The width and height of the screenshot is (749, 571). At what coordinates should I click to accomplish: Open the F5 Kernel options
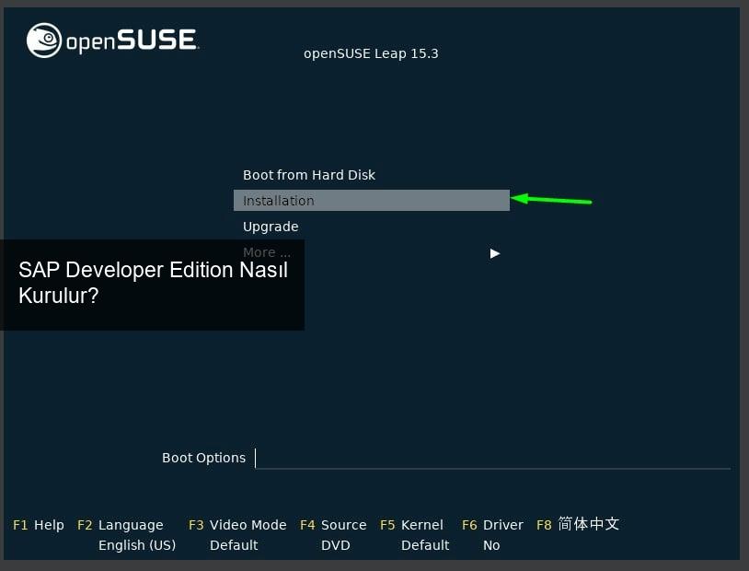(x=411, y=525)
